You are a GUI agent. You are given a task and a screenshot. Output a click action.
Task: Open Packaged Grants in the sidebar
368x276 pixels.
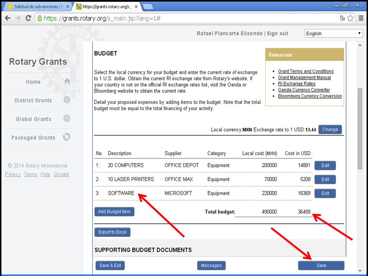pyautogui.click(x=33, y=138)
